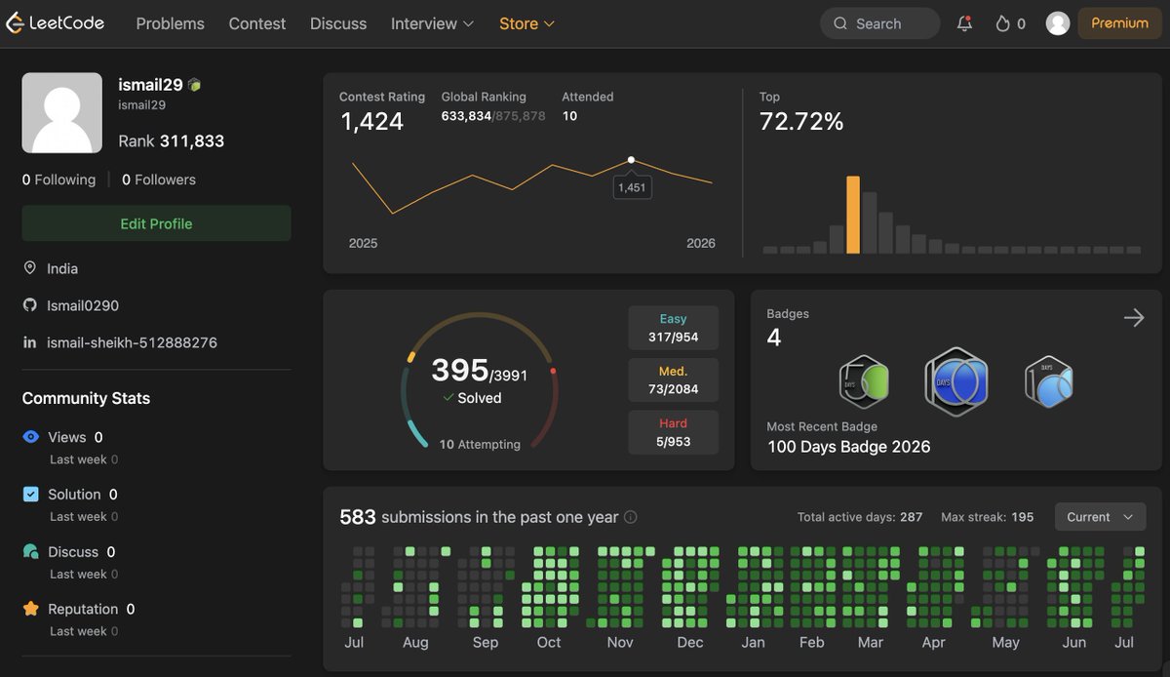Click the LinkedIn icon in the profile sidebar
Screen dimensions: 1170x677
(30, 342)
